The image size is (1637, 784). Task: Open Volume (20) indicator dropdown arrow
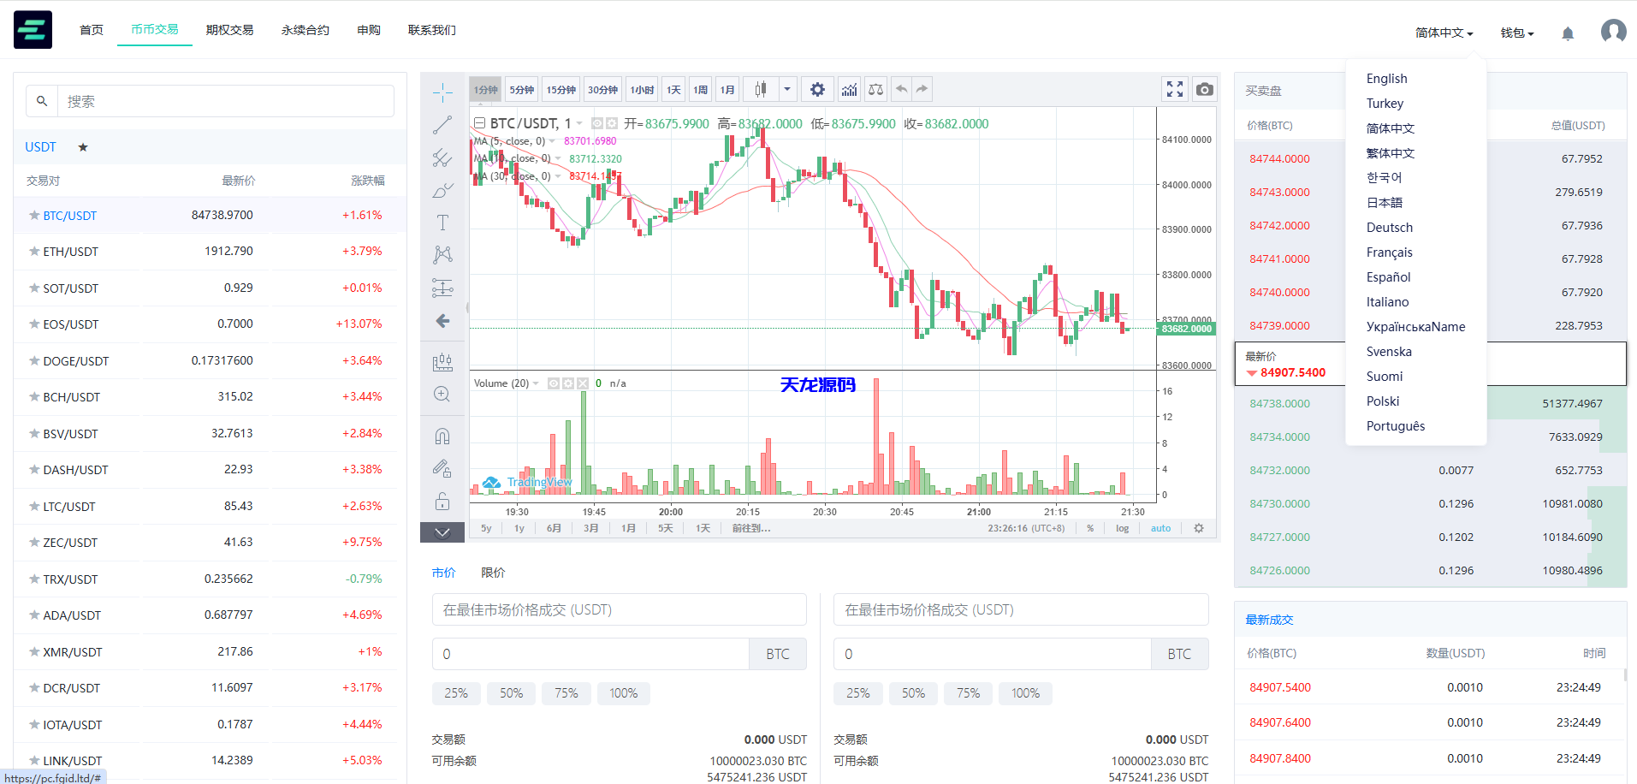536,383
